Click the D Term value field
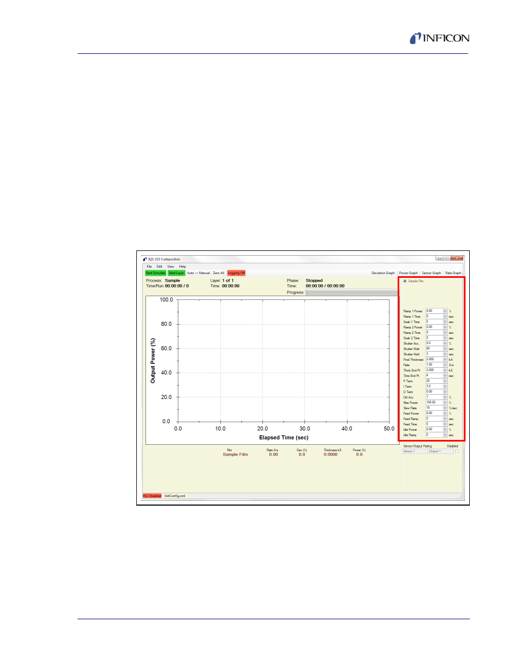The width and height of the screenshot is (514, 665). point(434,391)
